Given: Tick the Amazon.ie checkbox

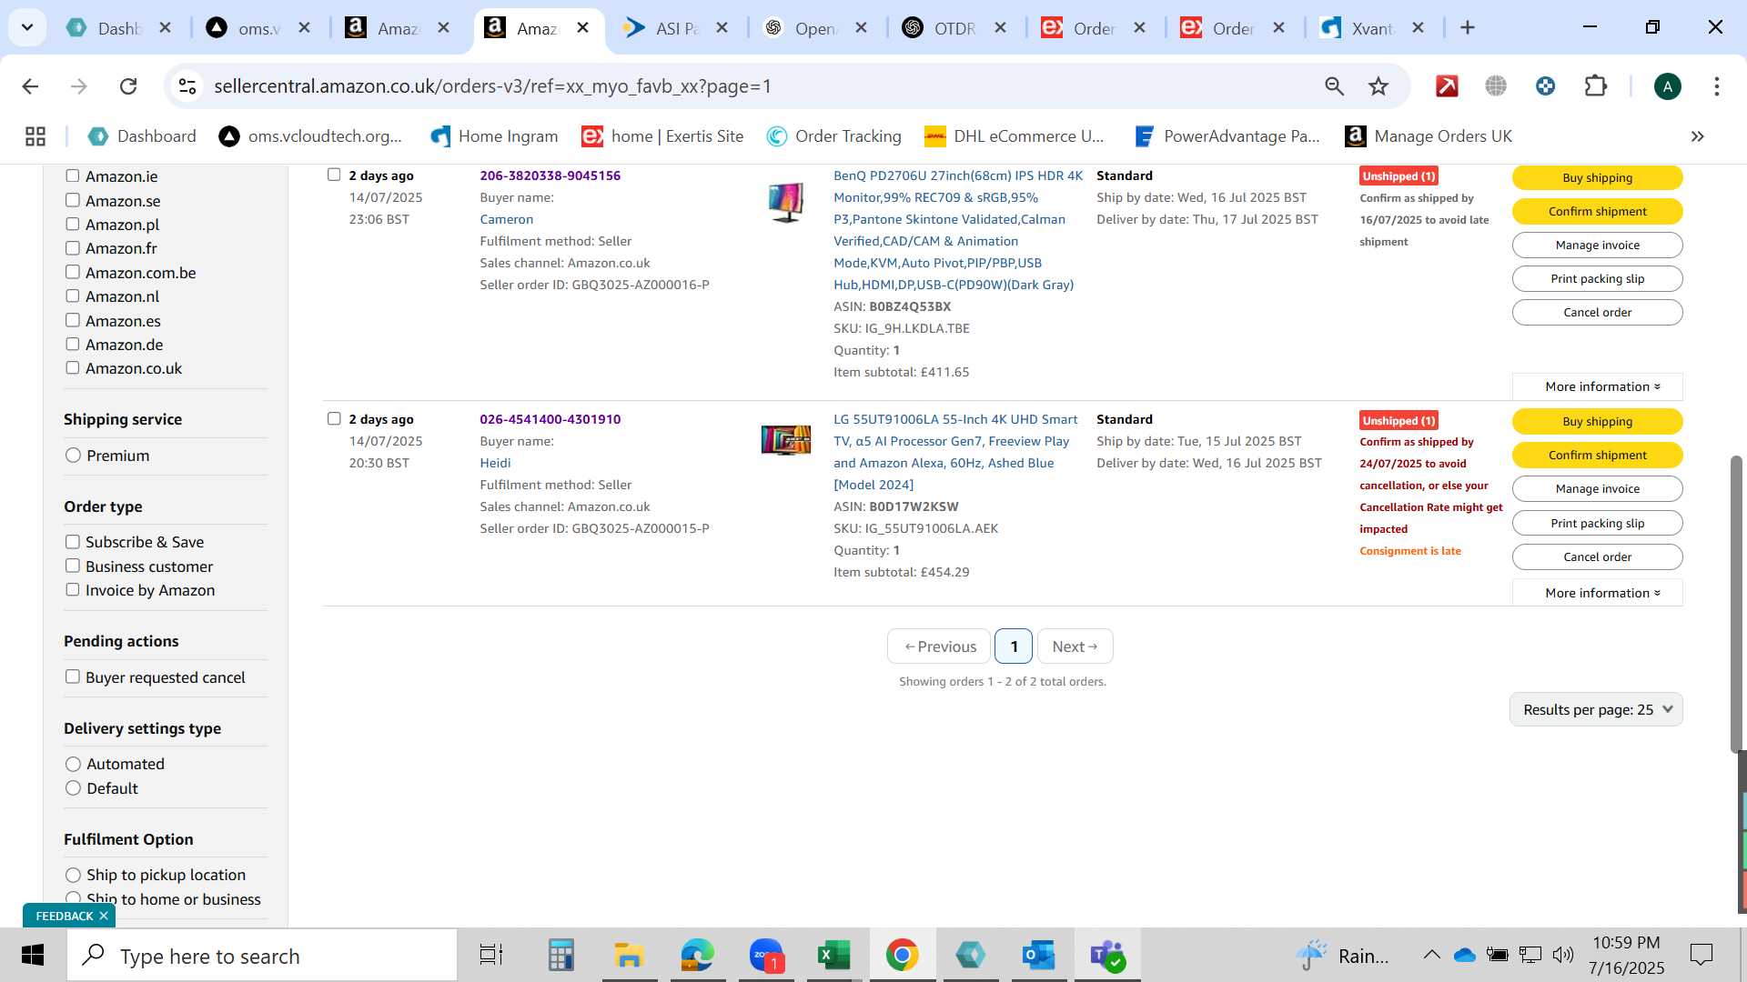Looking at the screenshot, I should point(73,176).
